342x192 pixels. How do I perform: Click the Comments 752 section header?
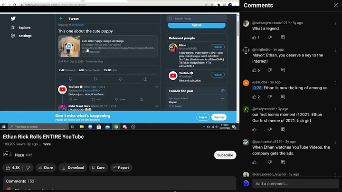tap(20, 181)
